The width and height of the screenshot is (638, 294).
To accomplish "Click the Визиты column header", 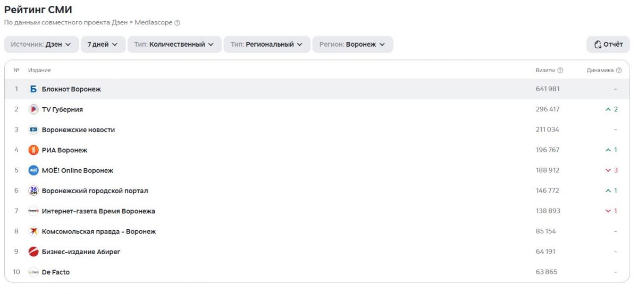I will (545, 71).
